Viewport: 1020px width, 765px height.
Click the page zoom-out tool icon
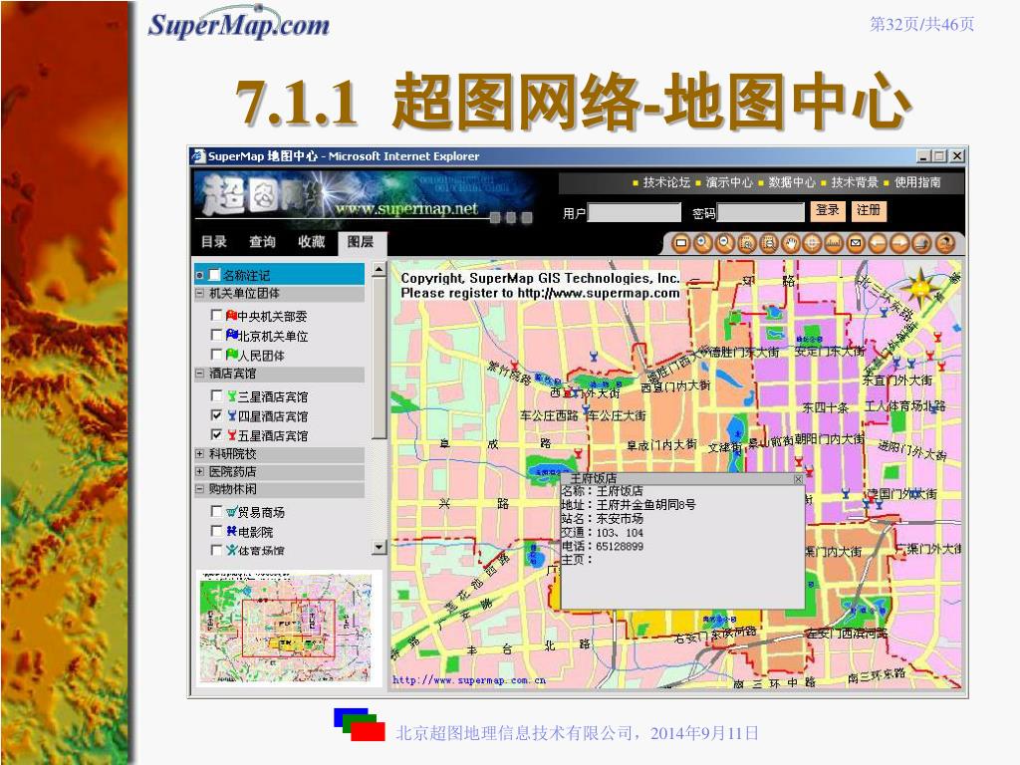click(769, 244)
